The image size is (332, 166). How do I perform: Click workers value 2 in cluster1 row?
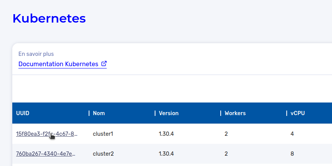pyautogui.click(x=226, y=134)
